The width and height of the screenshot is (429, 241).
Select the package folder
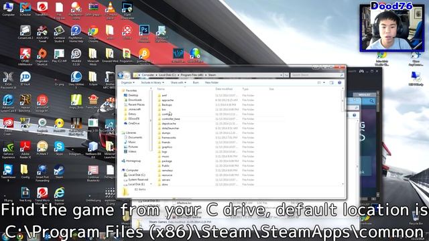tap(167, 161)
